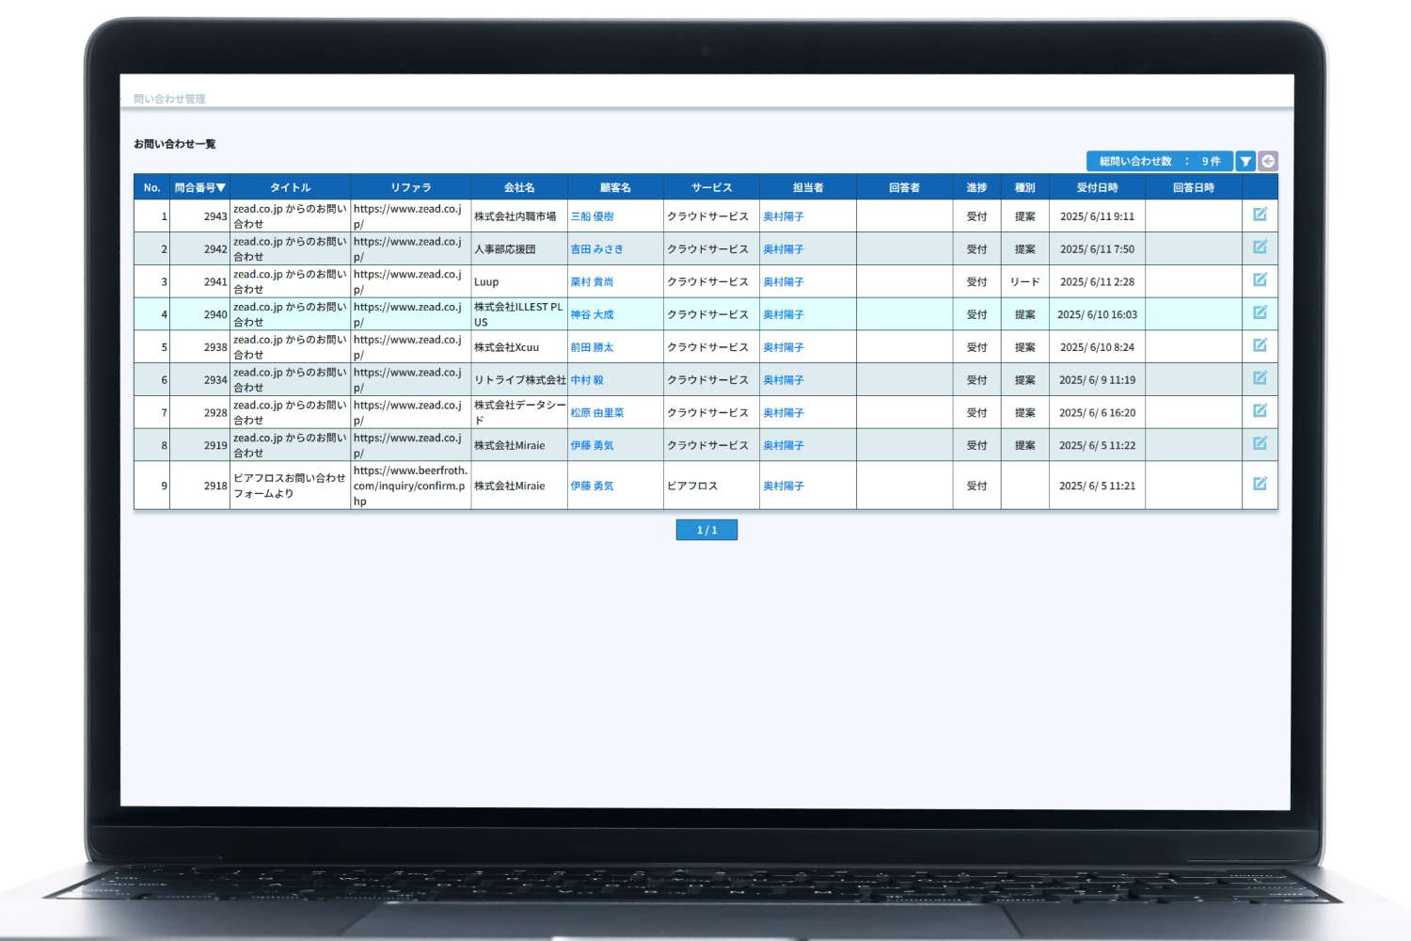Edit the highlighted inquiry 2940 row

pos(1260,313)
